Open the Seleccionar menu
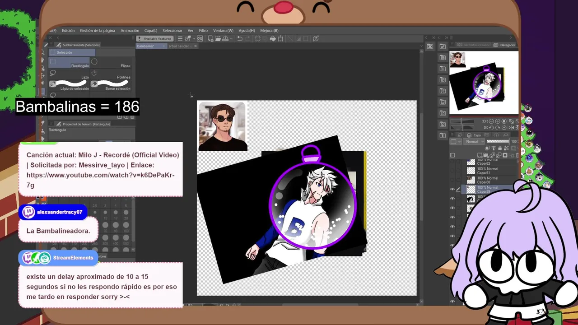This screenshot has height=325, width=578. click(172, 31)
